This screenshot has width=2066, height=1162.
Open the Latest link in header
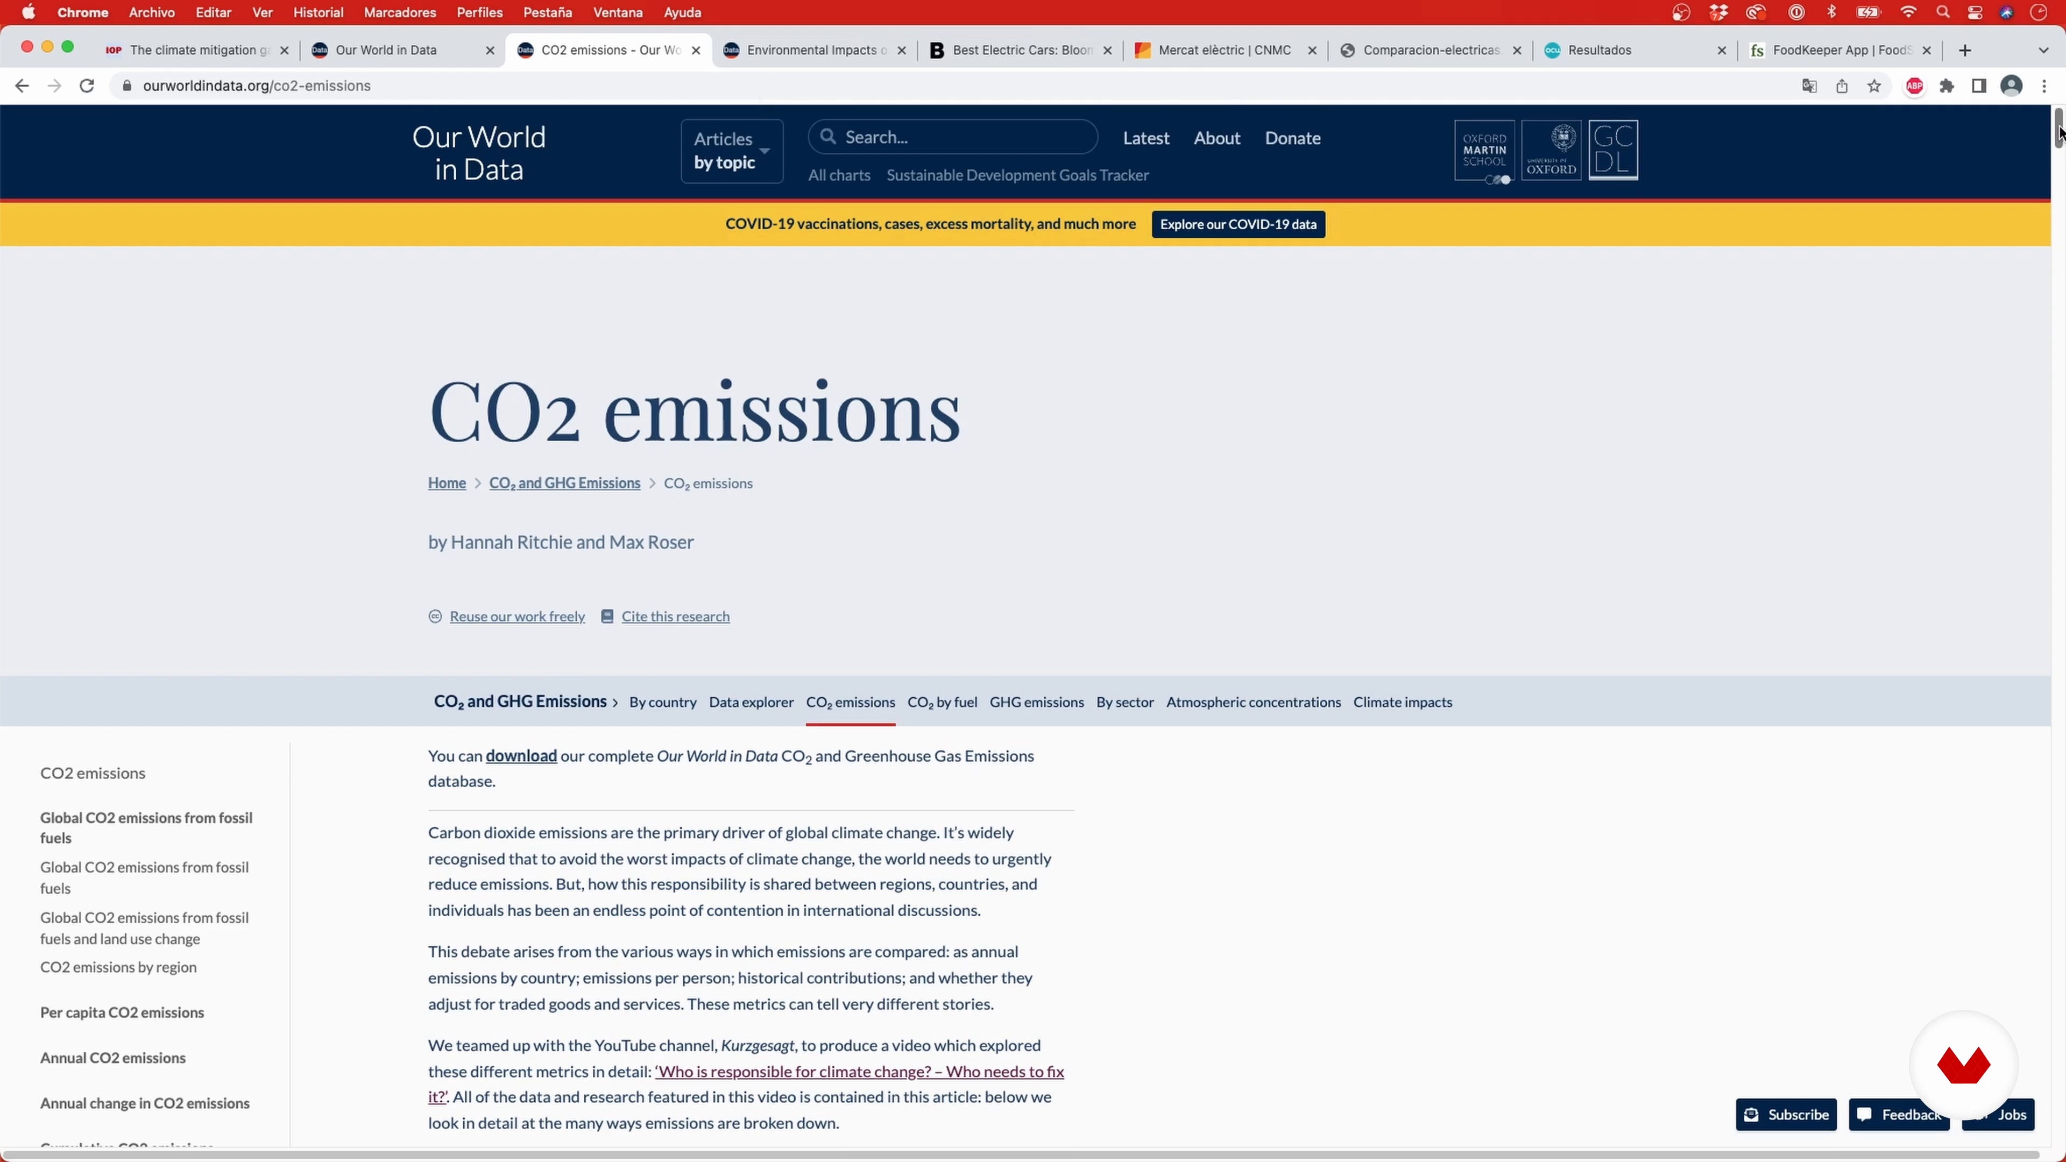point(1146,138)
